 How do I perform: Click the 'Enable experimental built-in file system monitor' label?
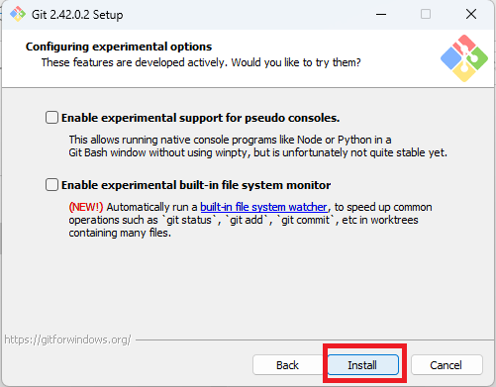pyautogui.click(x=196, y=185)
